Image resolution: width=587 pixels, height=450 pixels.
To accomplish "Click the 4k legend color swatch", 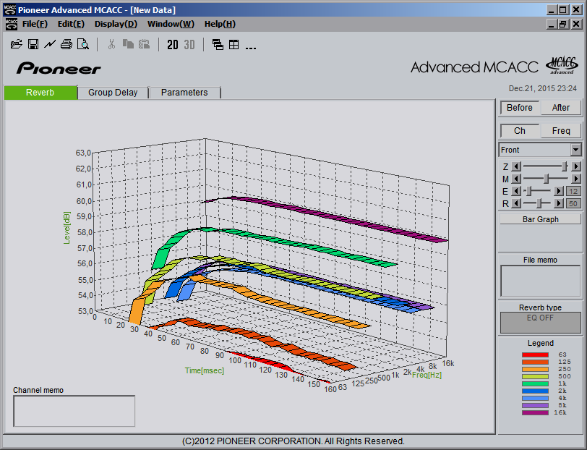I will (535, 399).
